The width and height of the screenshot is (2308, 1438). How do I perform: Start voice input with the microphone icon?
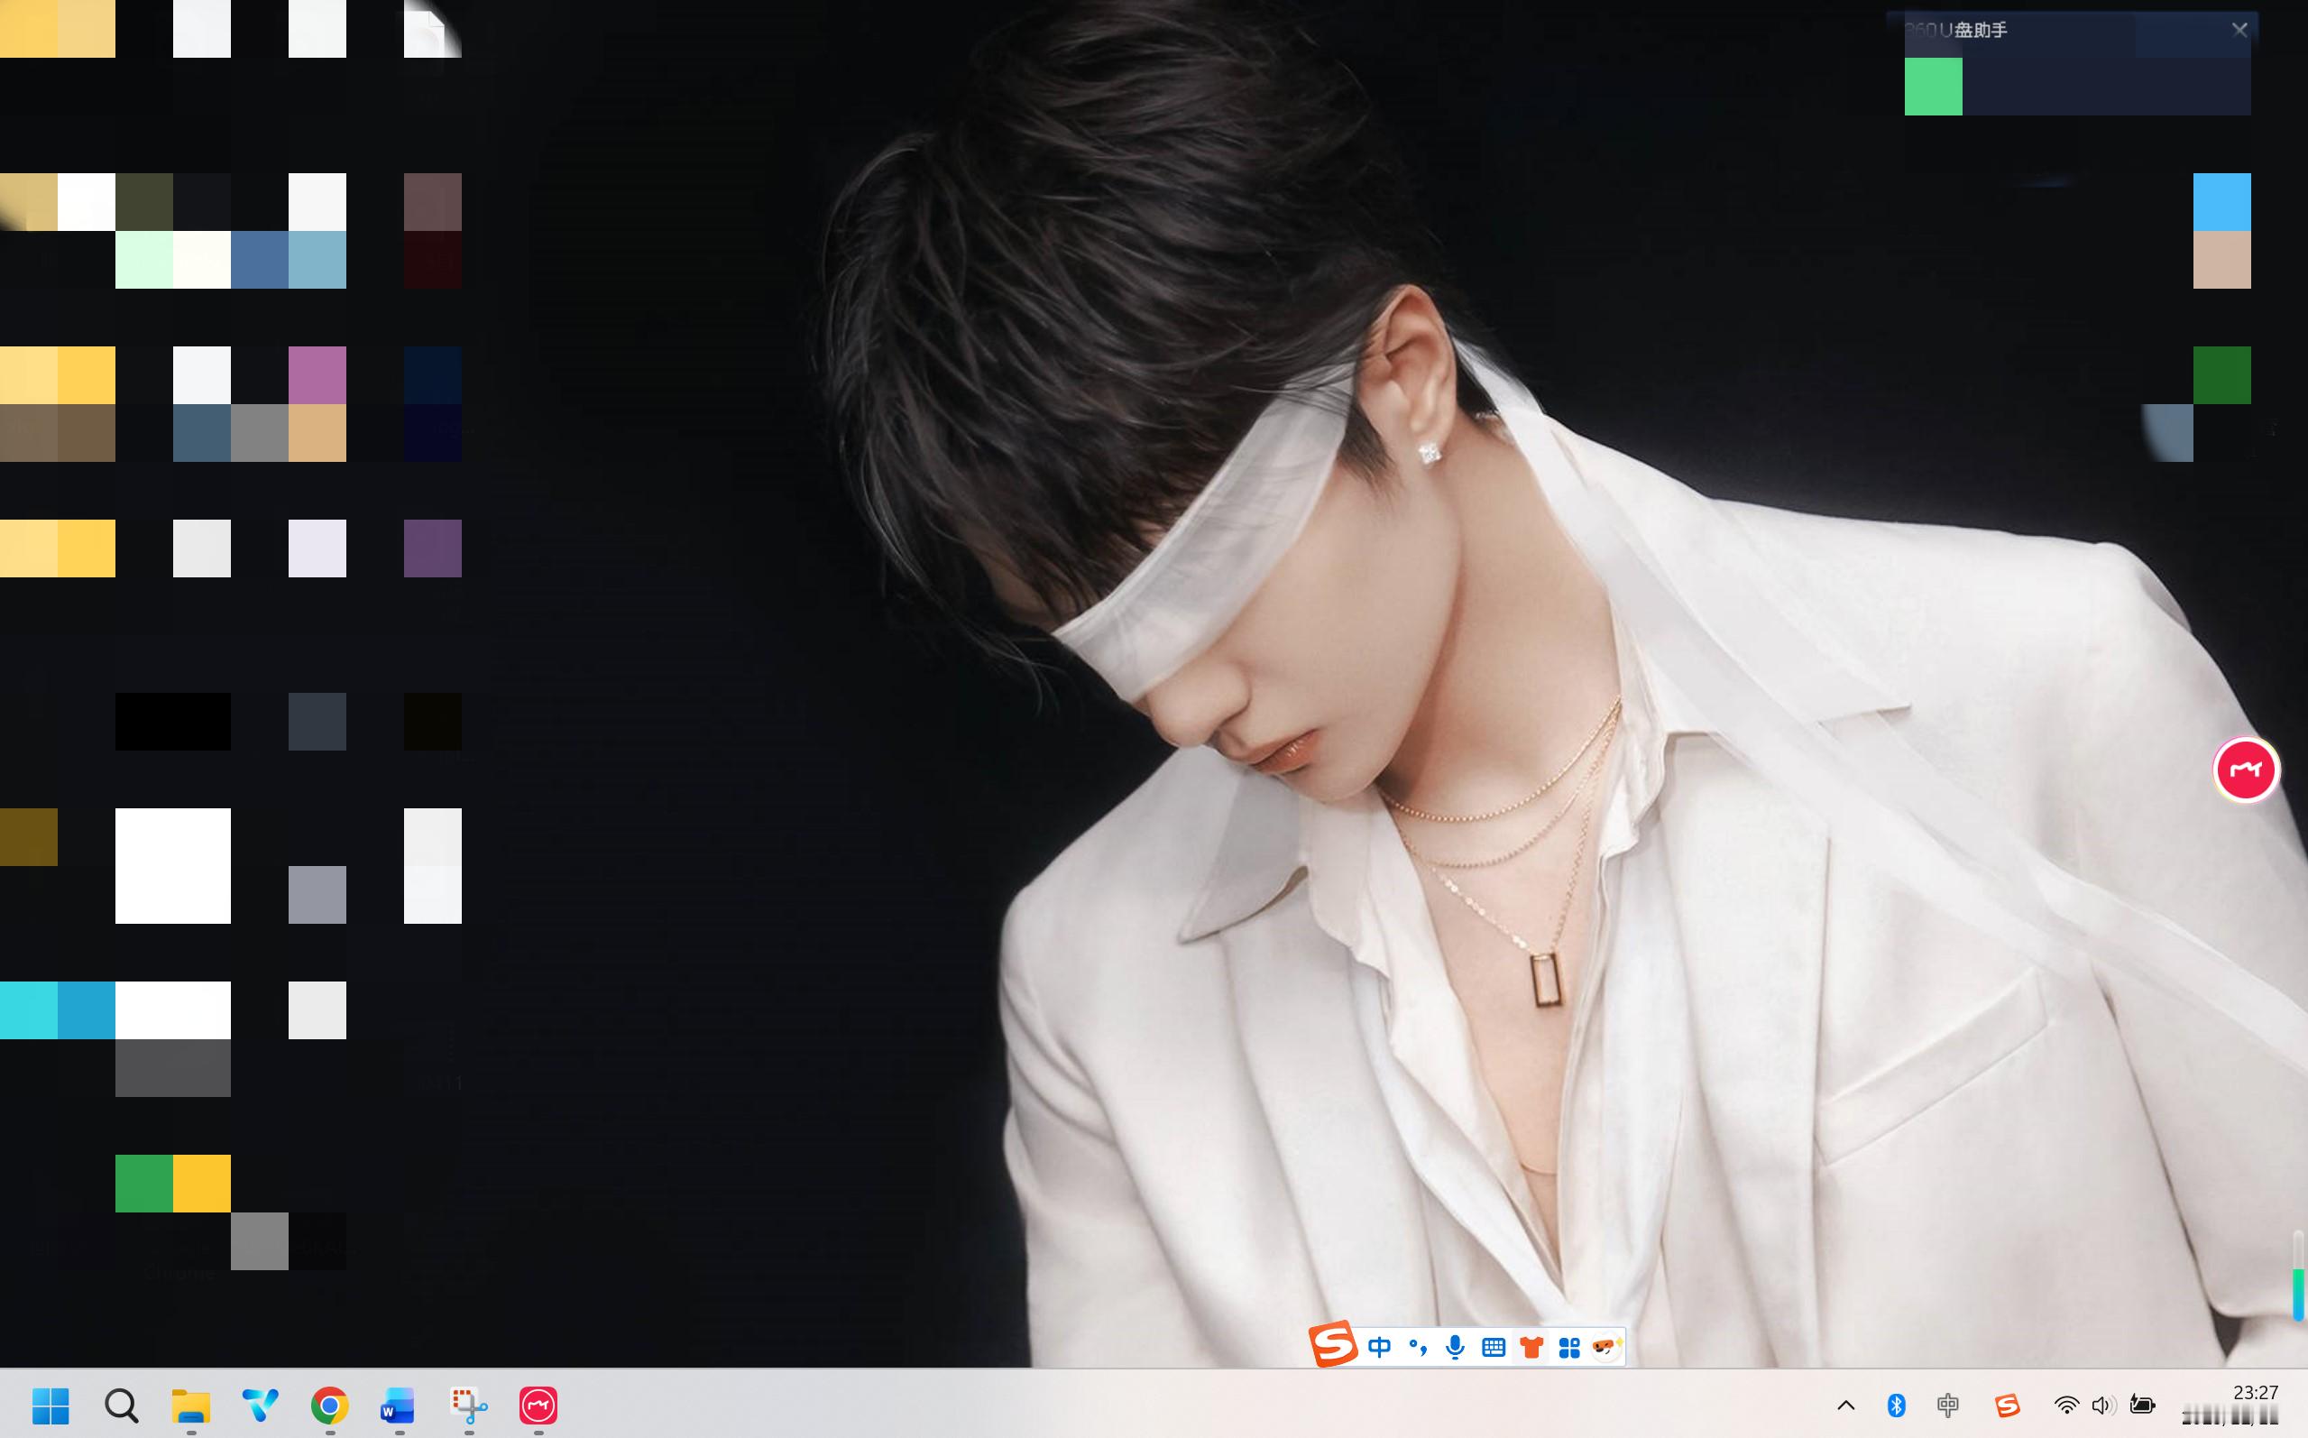1455,1347
